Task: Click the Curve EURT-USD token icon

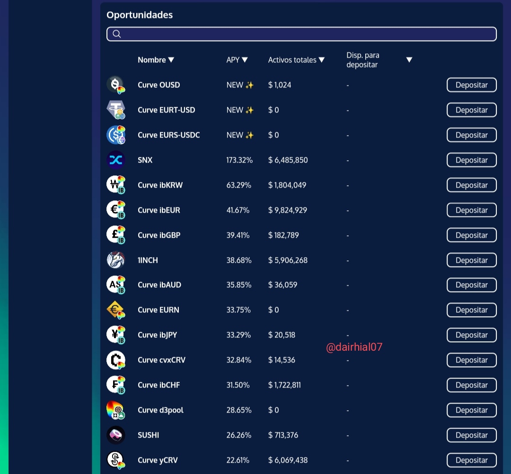Action: 116,110
